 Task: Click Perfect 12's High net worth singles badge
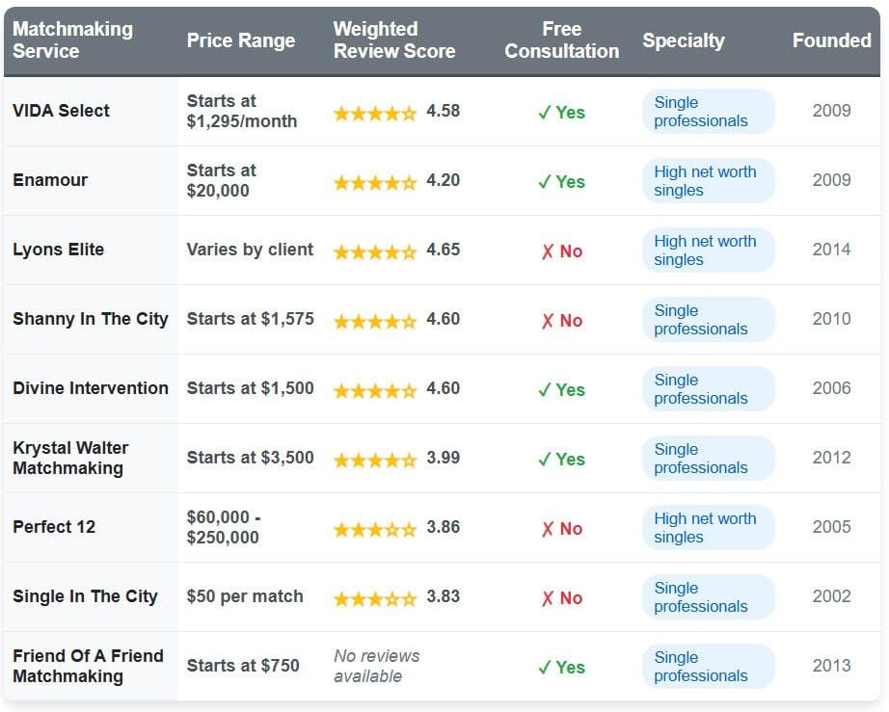(x=708, y=528)
